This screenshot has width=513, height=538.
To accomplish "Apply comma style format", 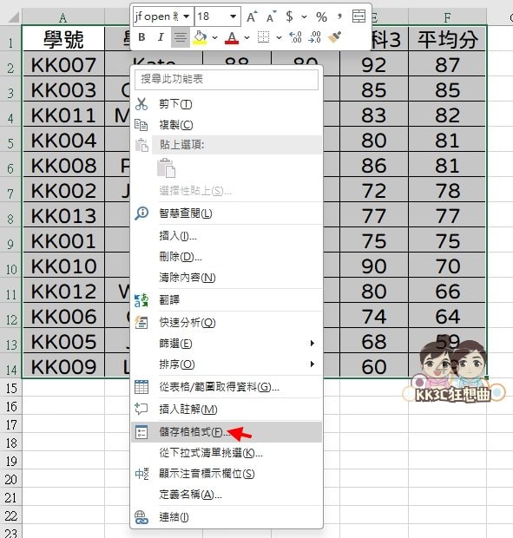I will (339, 16).
